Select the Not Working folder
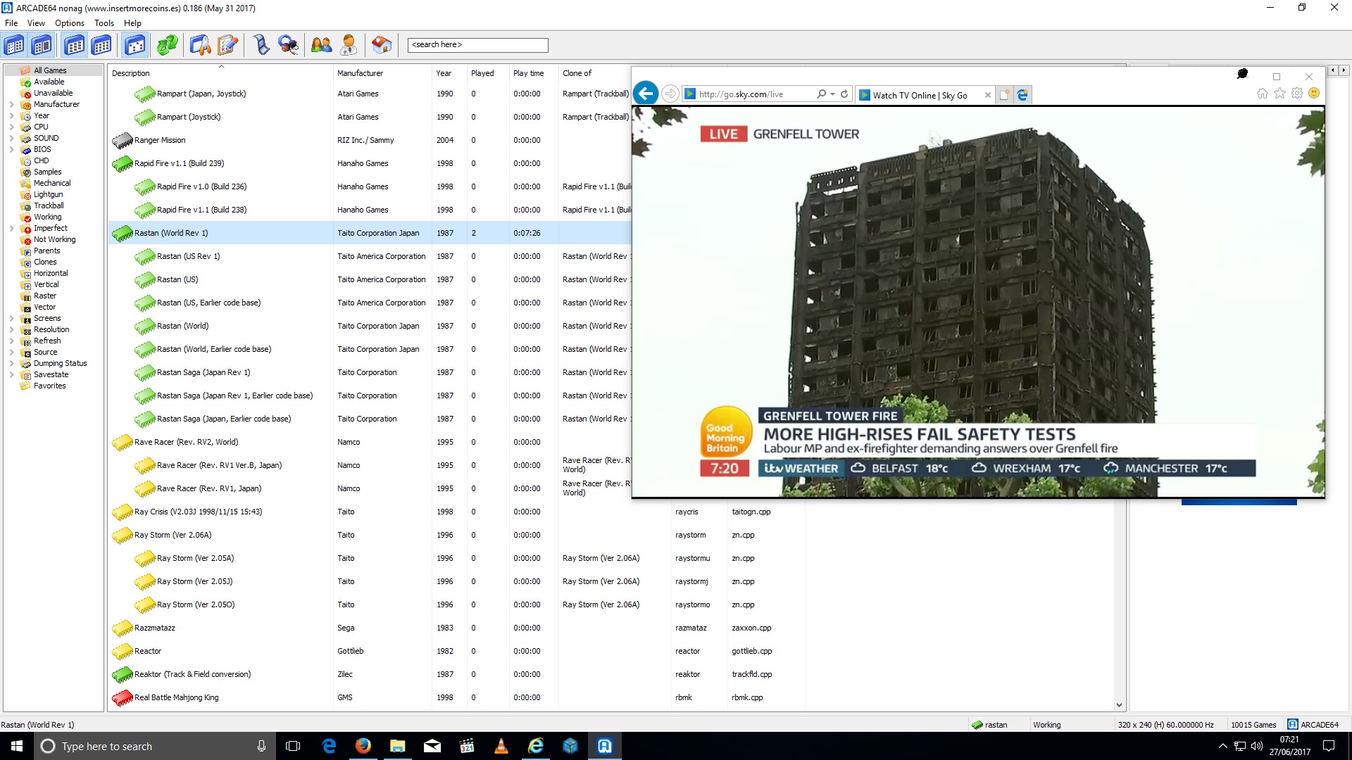Image resolution: width=1352 pixels, height=760 pixels. [x=54, y=239]
